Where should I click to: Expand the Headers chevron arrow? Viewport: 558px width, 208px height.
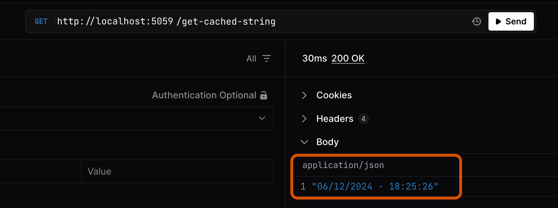304,118
